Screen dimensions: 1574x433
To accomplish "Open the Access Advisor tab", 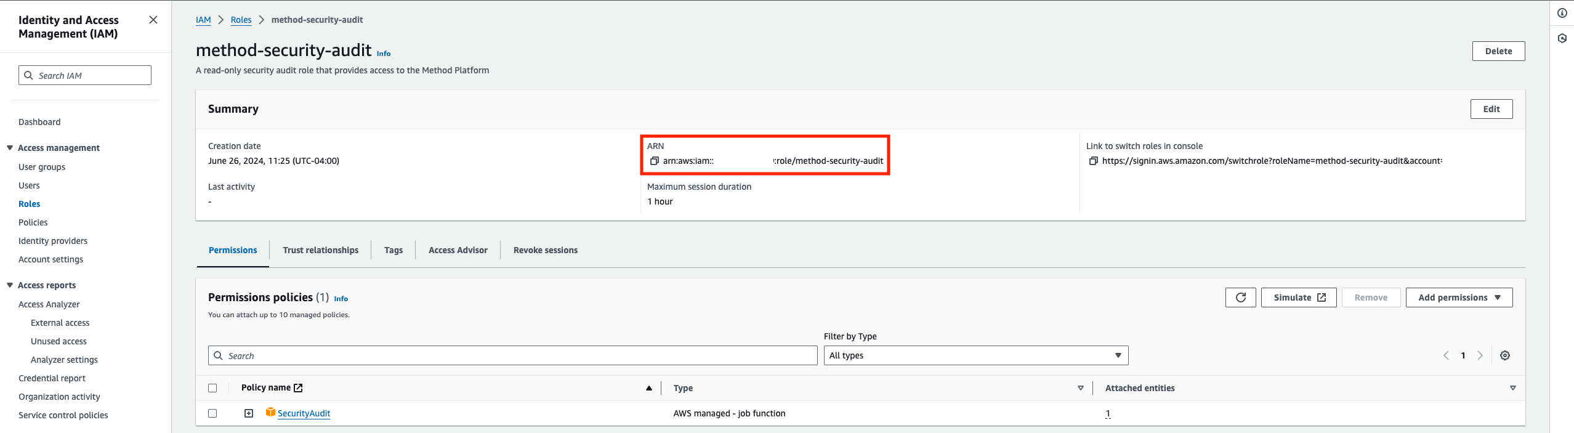I will tap(458, 250).
